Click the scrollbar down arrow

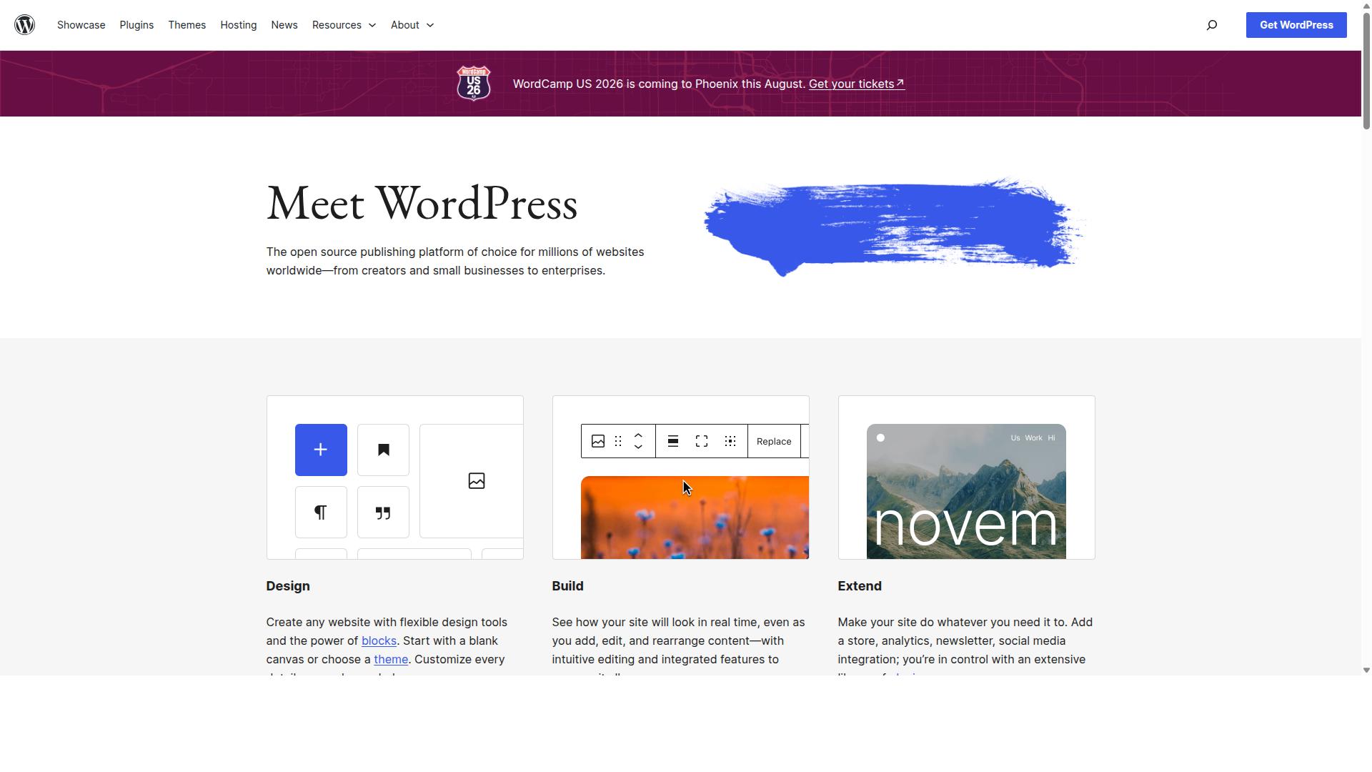tap(1366, 670)
